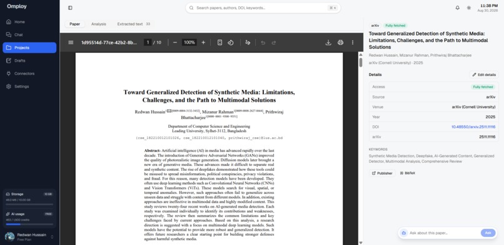Click the fit to page icon
Image resolution: width=504 pixels, height=245 pixels.
(x=219, y=42)
